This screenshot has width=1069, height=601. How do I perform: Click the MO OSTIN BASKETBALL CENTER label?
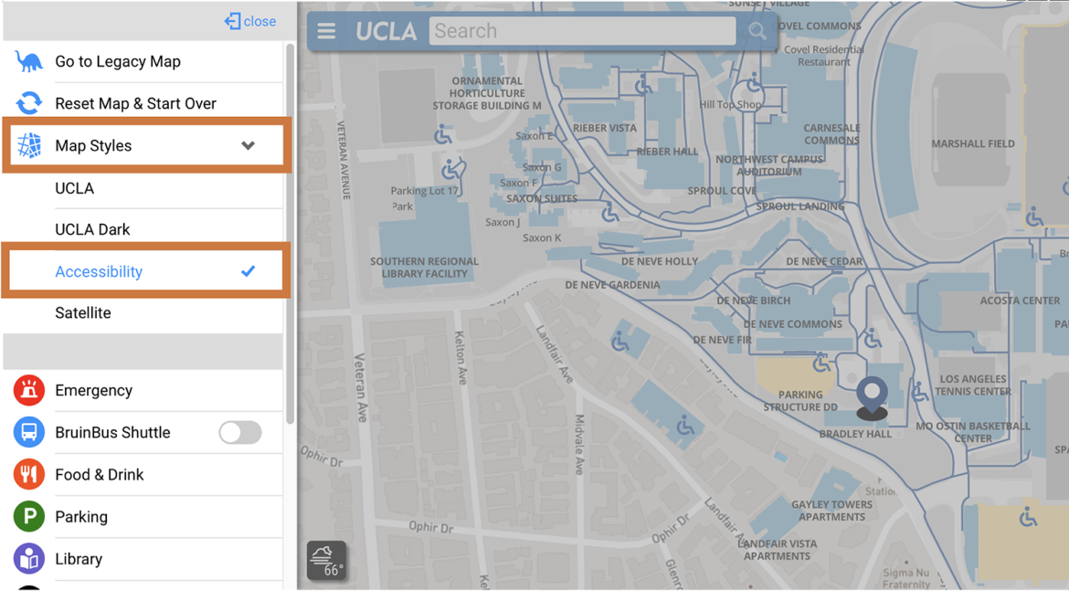[x=973, y=432]
